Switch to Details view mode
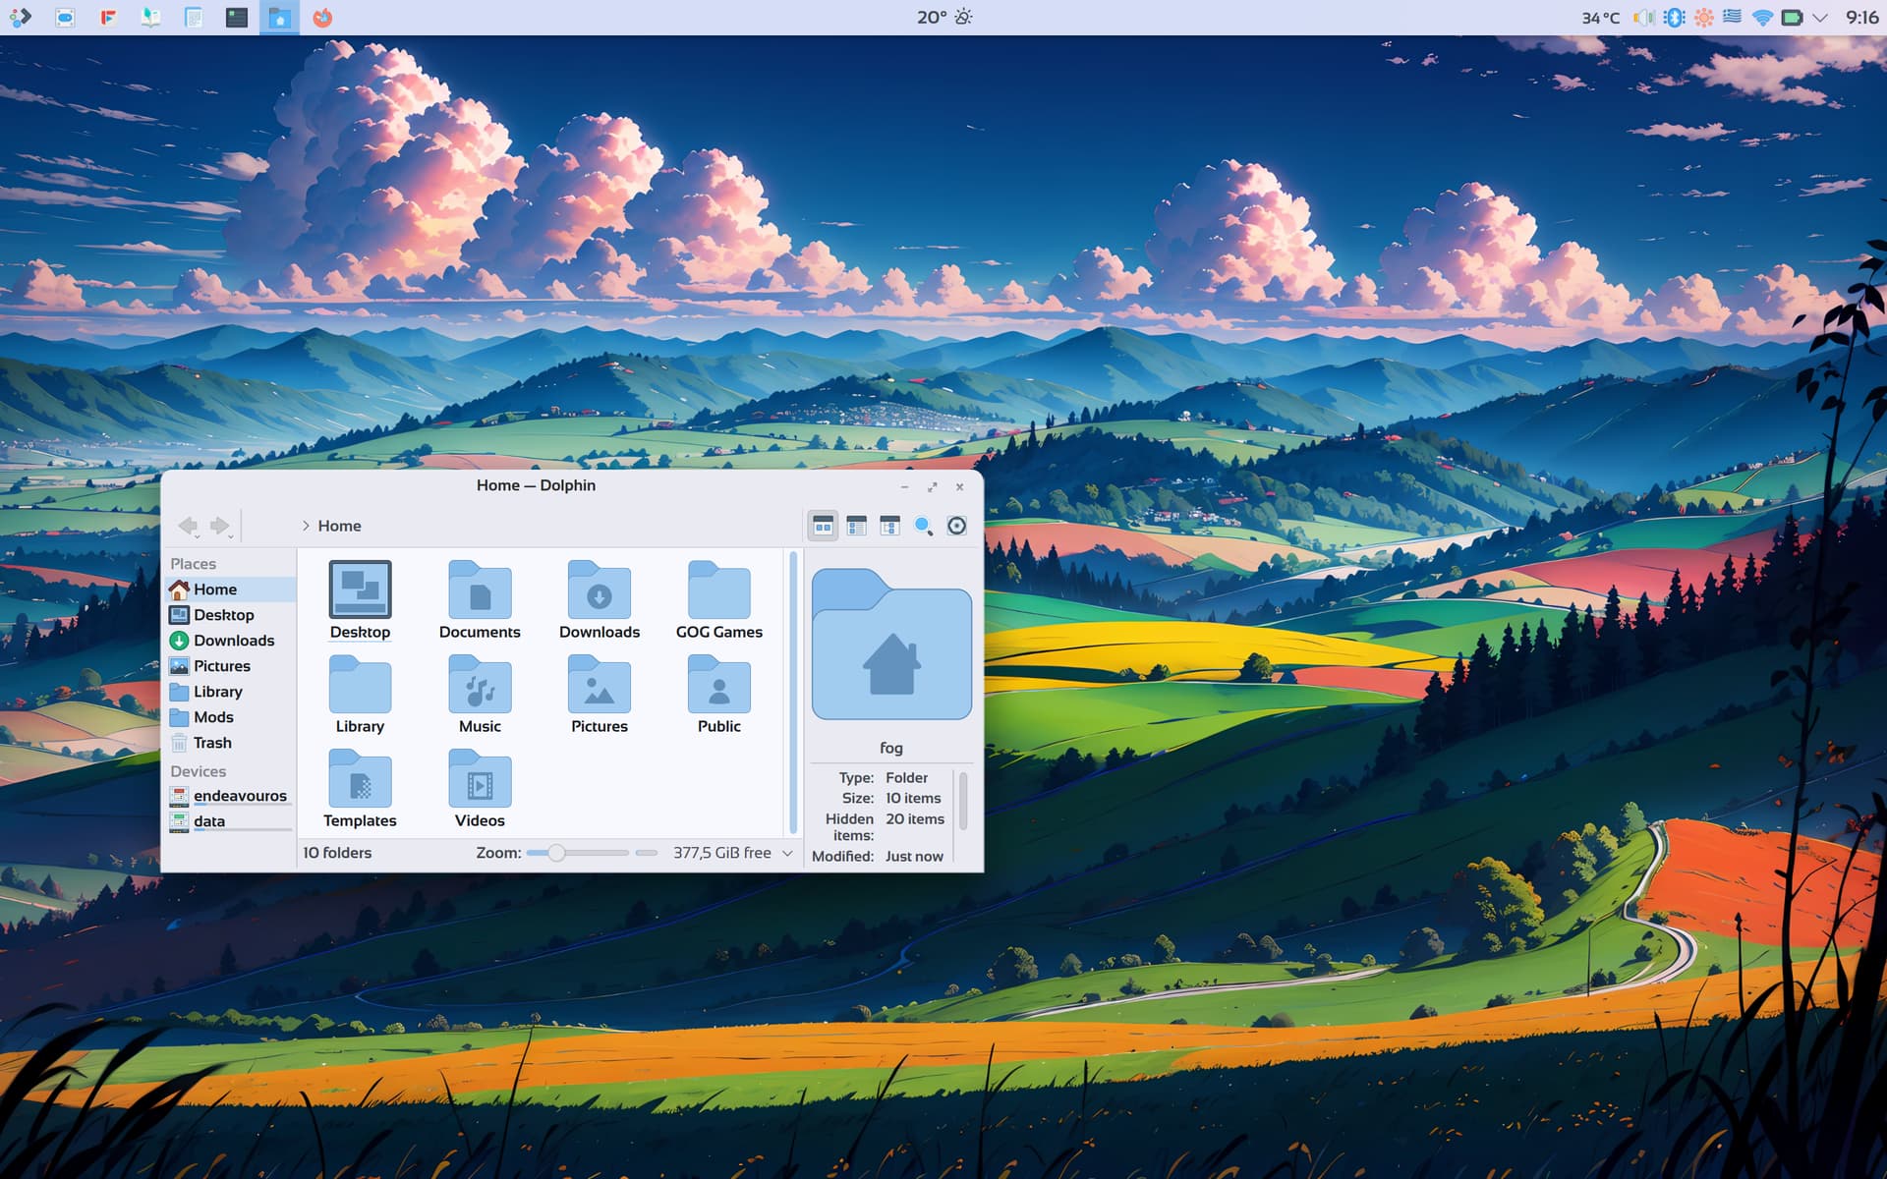The width and height of the screenshot is (1887, 1179). (x=889, y=526)
